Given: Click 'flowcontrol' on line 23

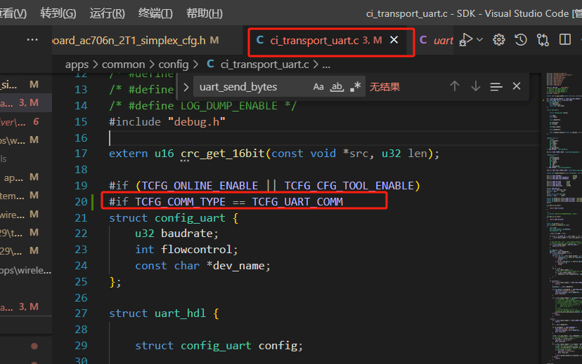Looking at the screenshot, I should click(x=197, y=250).
